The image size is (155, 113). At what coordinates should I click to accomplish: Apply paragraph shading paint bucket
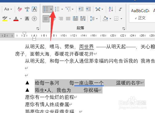[105, 19]
